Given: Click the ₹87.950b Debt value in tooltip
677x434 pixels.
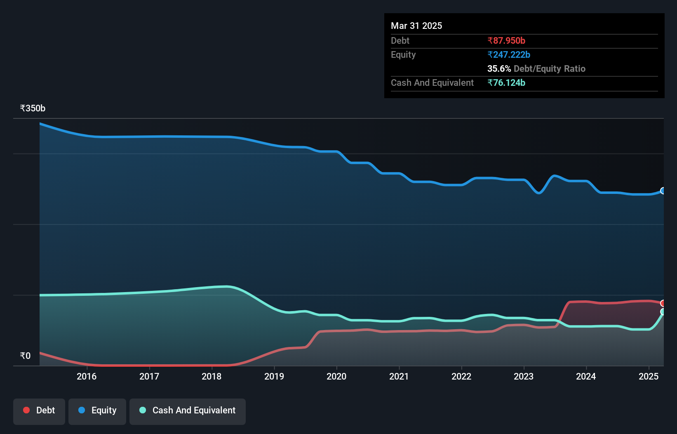Looking at the screenshot, I should tap(506, 41).
